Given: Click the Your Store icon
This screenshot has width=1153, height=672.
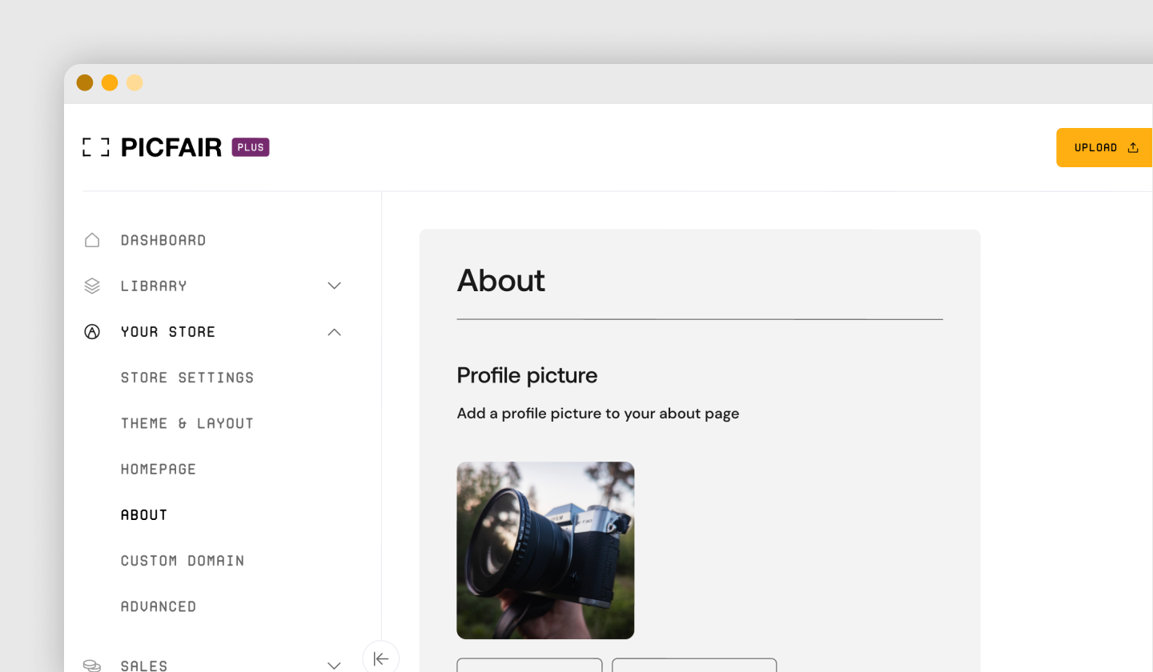Looking at the screenshot, I should 92,332.
